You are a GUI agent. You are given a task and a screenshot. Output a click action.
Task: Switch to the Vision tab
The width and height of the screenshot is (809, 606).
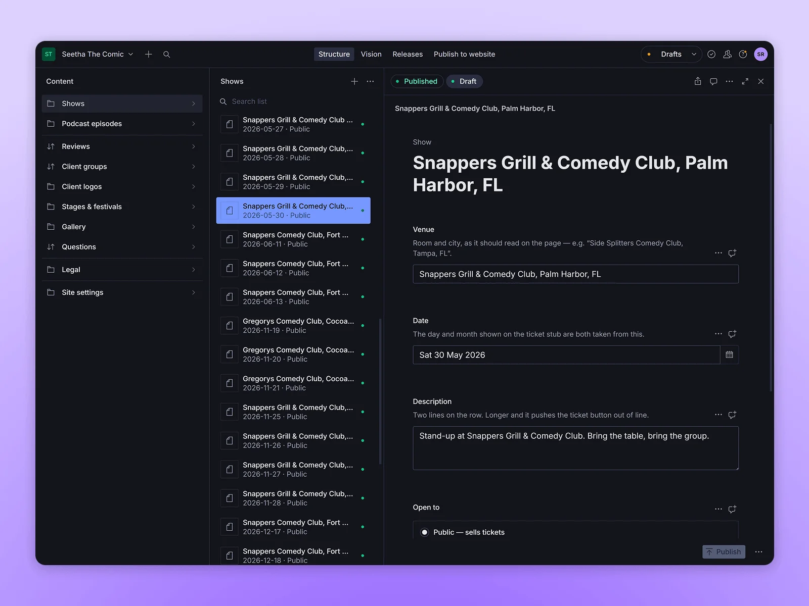(x=371, y=54)
